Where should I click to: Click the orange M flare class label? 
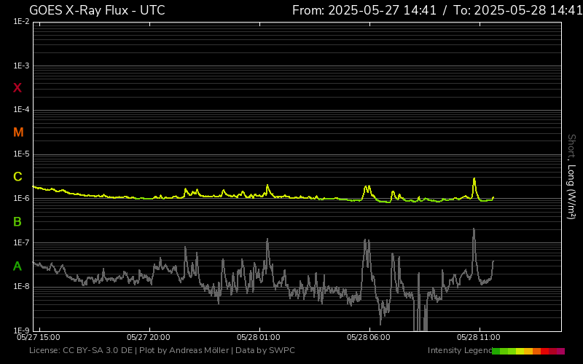pos(18,132)
